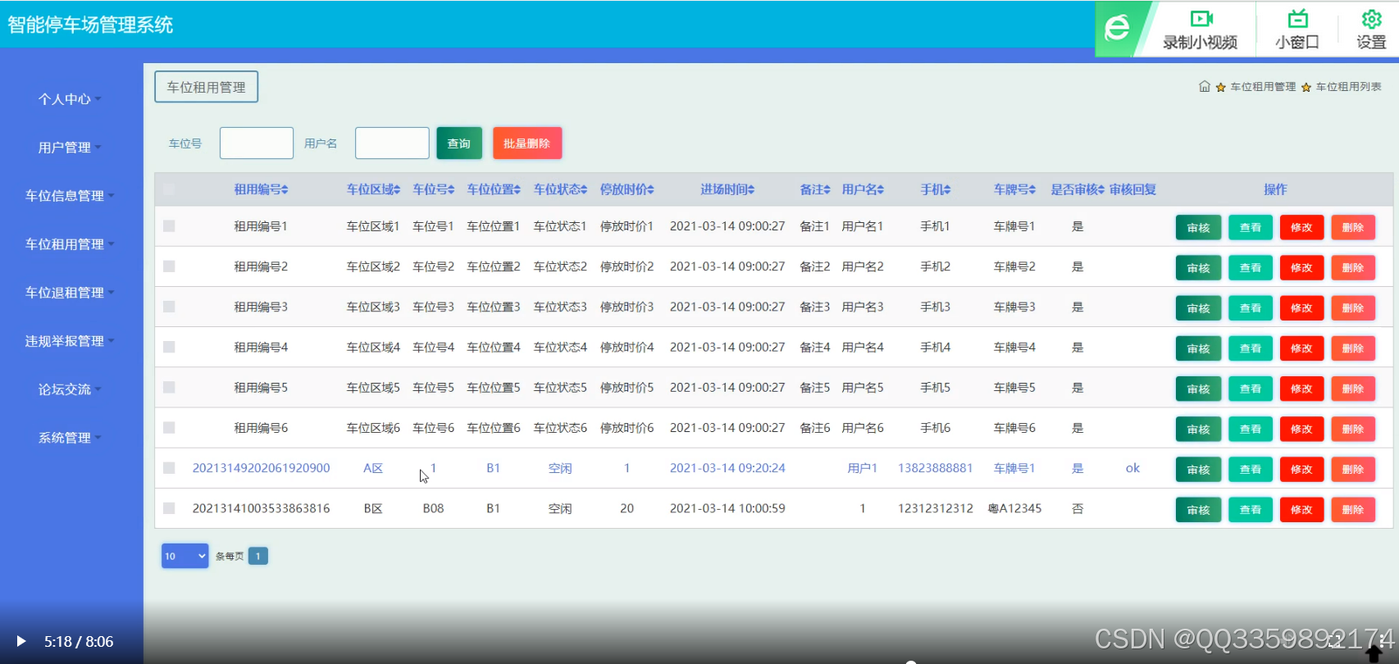The height and width of the screenshot is (664, 1399).
Task: Expand the 系统管理 sidebar menu
Action: [70, 438]
